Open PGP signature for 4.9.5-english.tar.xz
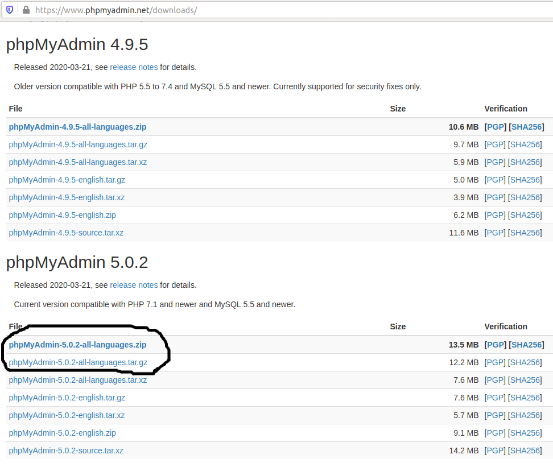 495,197
